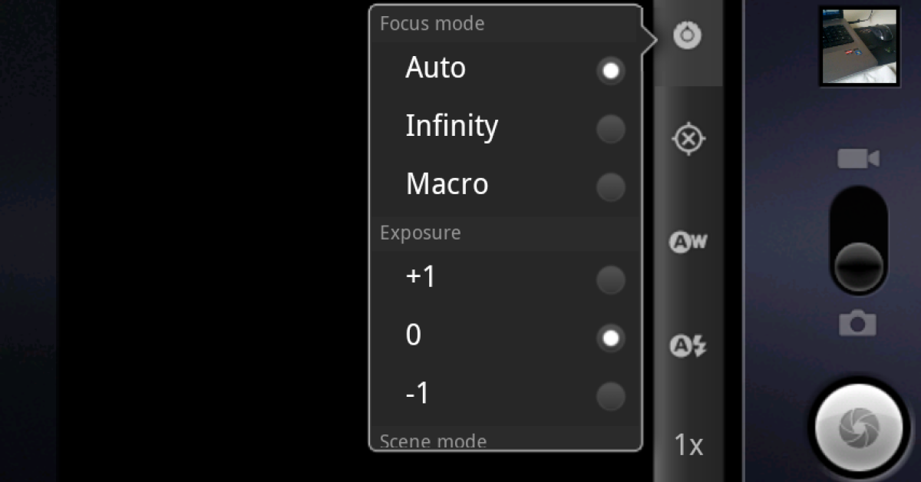Image resolution: width=921 pixels, height=482 pixels.
Task: Open the camera settings icon
Action: tap(687, 35)
